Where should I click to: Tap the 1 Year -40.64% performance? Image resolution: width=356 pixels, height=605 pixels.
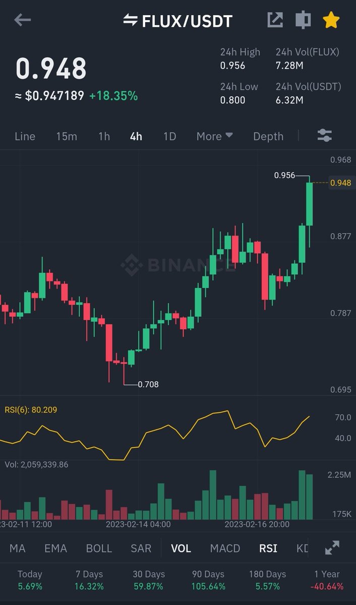pos(326,580)
